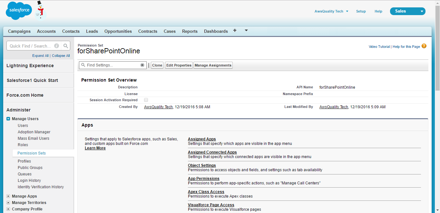Open the Assigned Apps settings link

click(x=202, y=139)
